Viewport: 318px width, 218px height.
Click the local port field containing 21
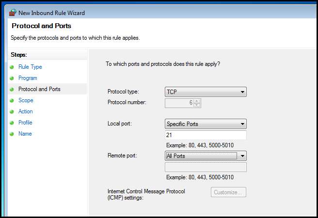coord(206,135)
